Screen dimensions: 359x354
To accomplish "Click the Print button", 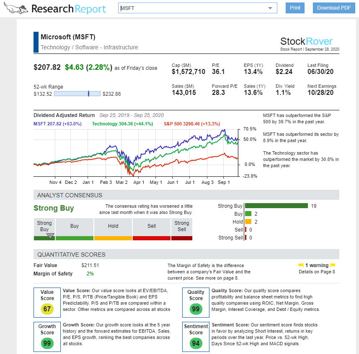I will pyautogui.click(x=295, y=8).
